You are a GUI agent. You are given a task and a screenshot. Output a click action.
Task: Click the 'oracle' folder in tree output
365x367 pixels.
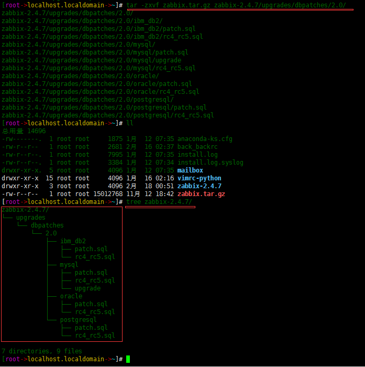71,296
